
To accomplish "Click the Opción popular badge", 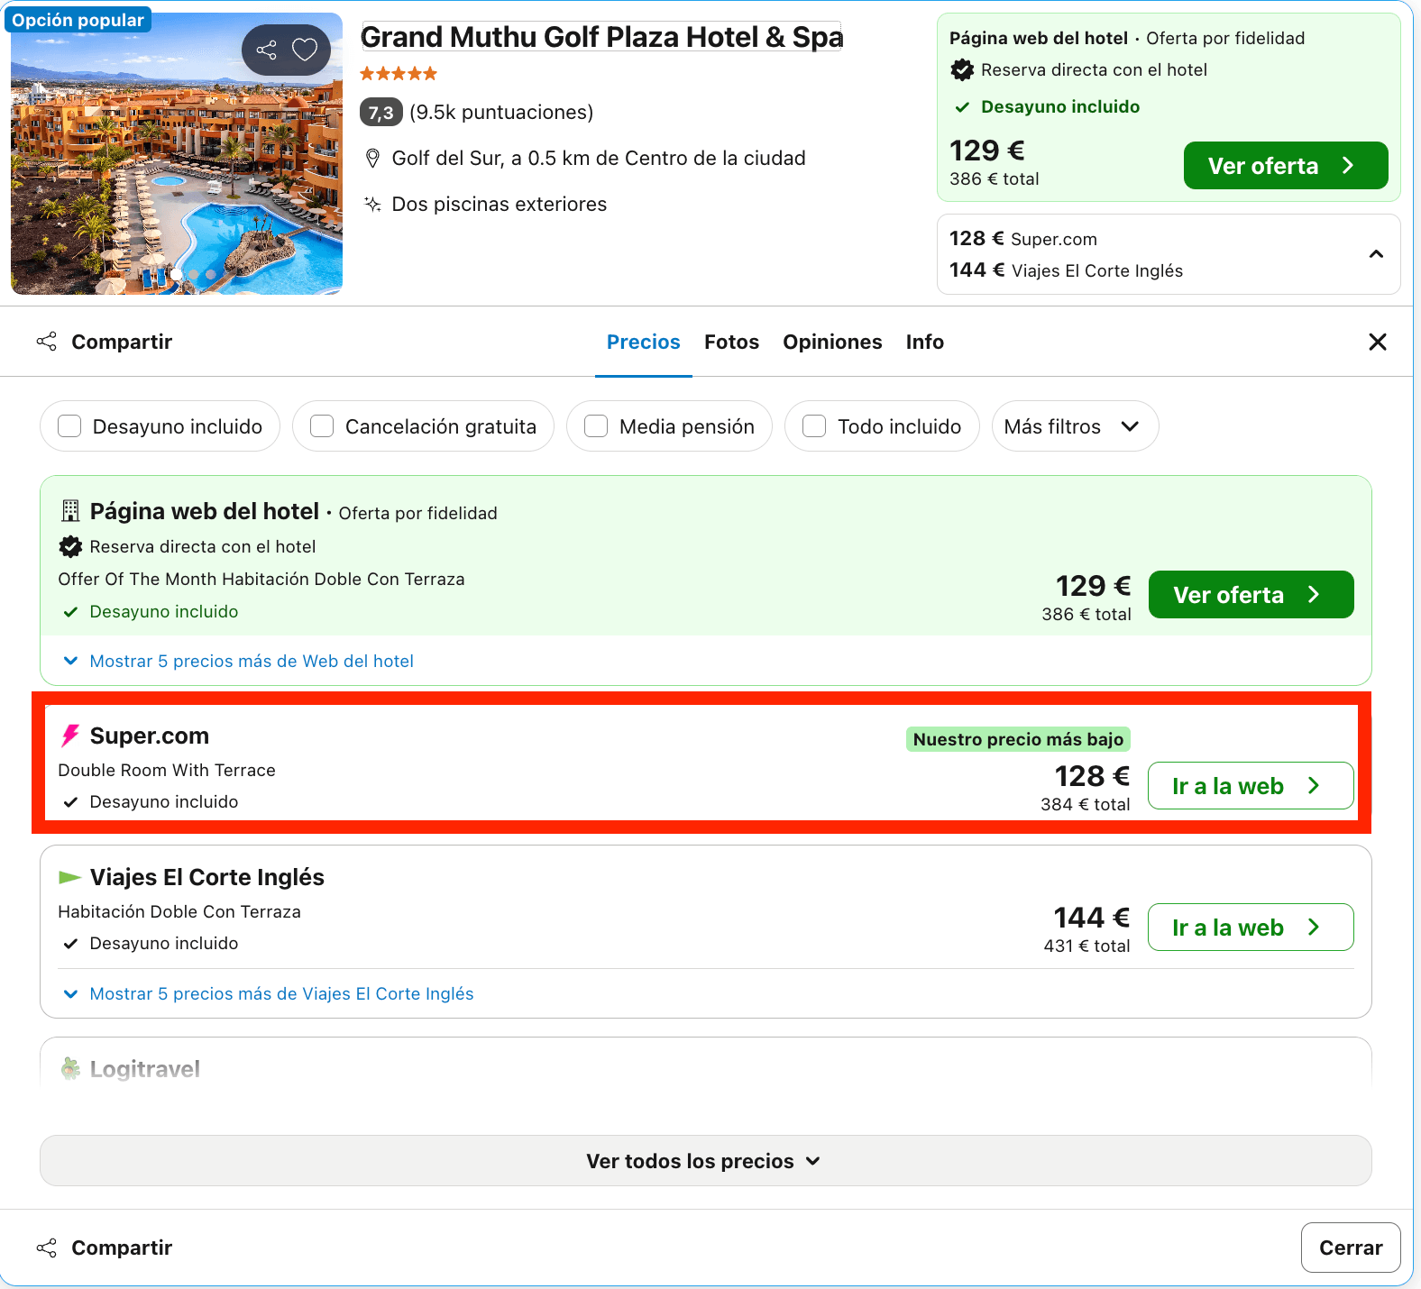I will pyautogui.click(x=78, y=20).
